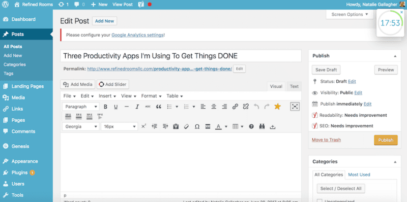Apply strikethrough formatting

pos(148,107)
